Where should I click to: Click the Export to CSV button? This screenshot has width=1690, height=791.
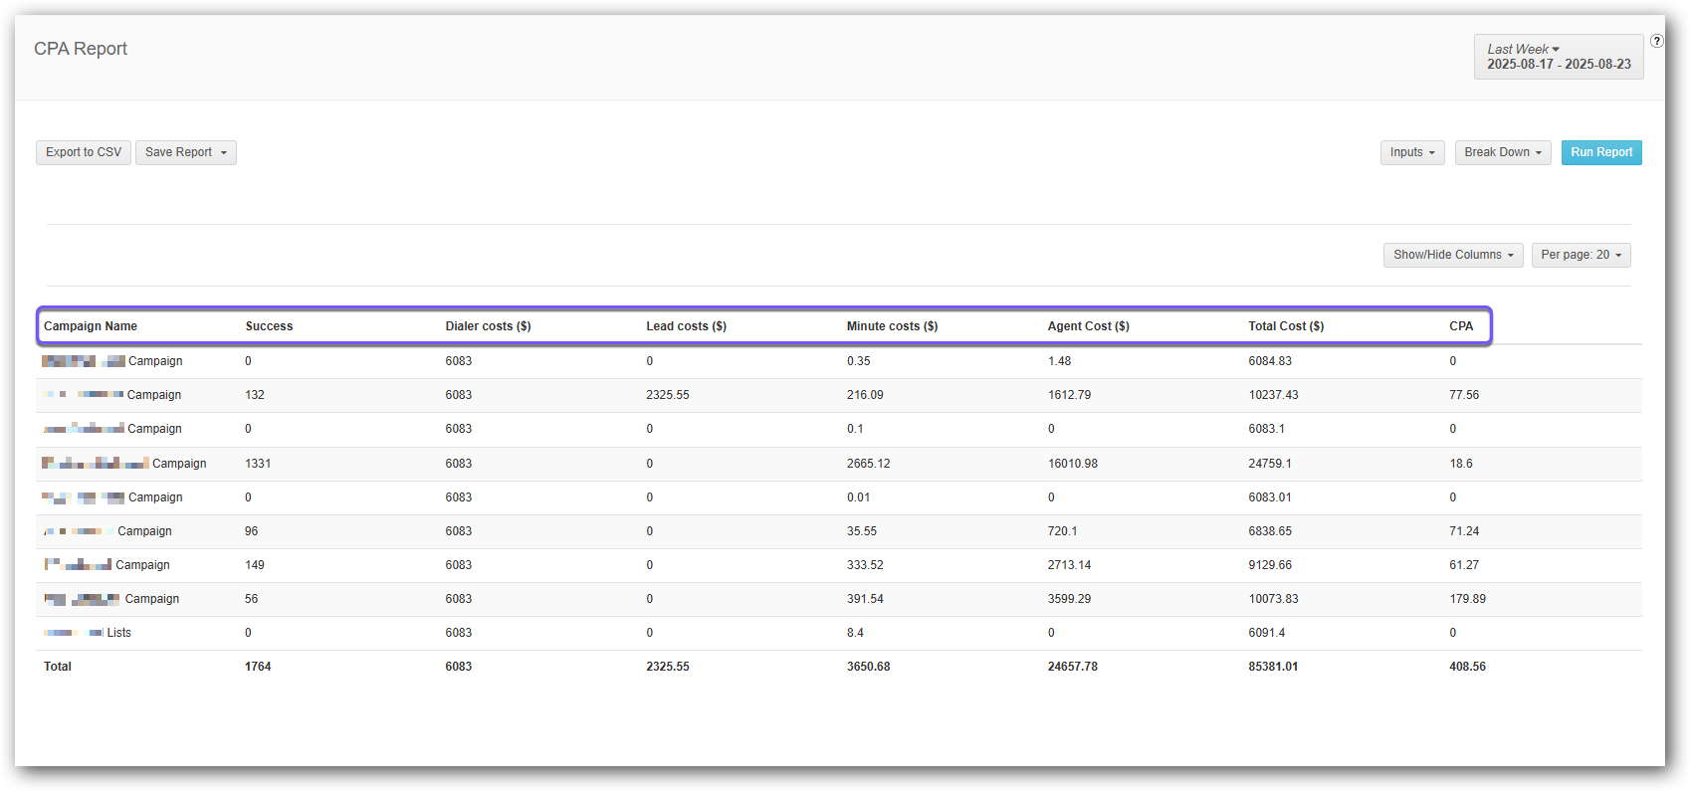pos(84,152)
